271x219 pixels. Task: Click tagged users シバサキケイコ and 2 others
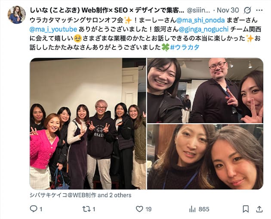80,195
